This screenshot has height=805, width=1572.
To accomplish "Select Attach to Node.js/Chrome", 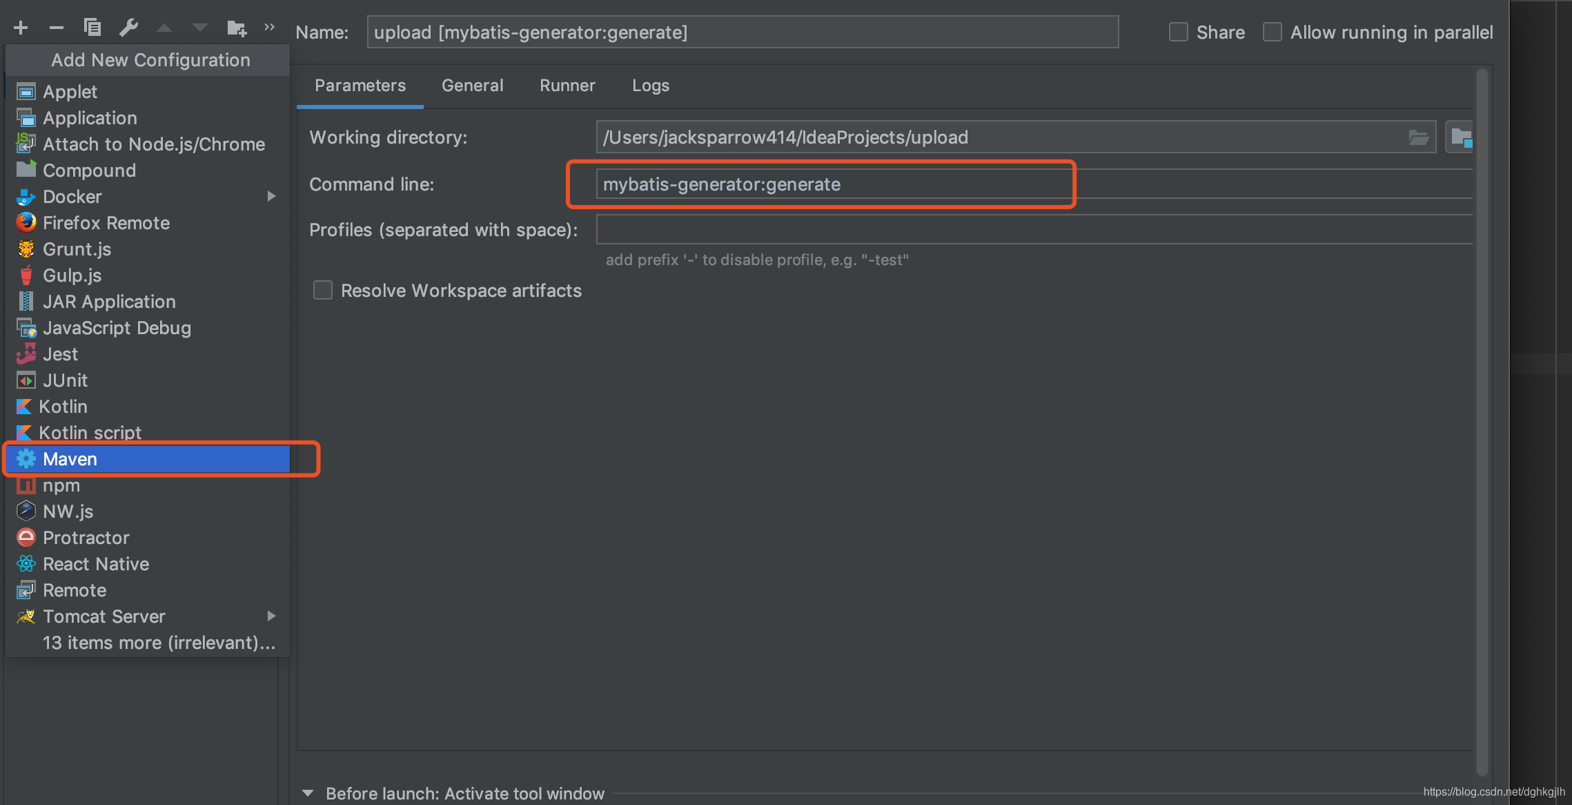I will [146, 144].
